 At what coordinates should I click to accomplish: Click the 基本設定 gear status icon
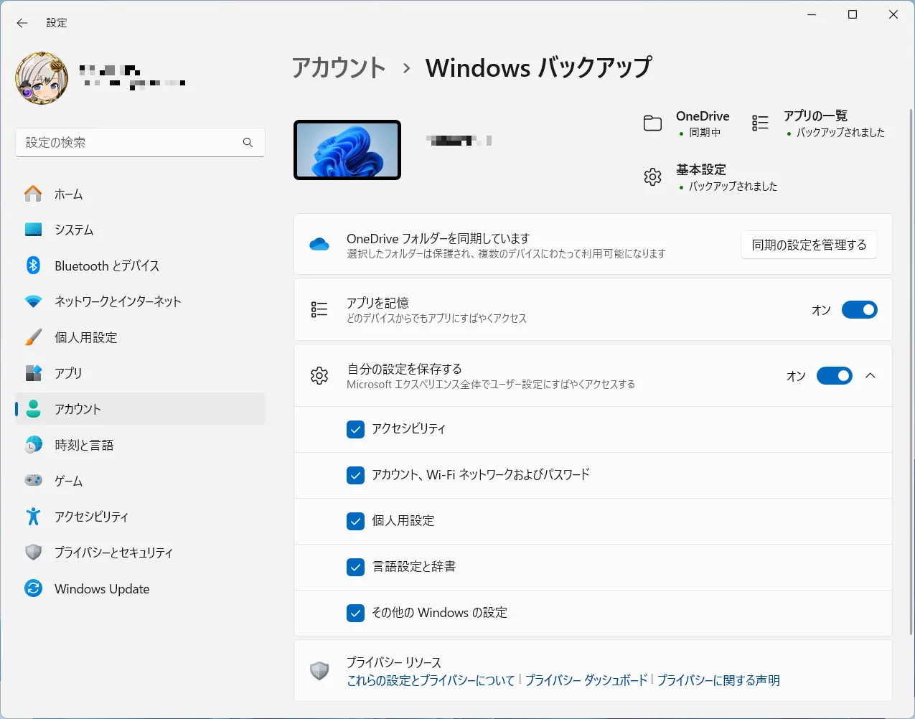pos(652,177)
